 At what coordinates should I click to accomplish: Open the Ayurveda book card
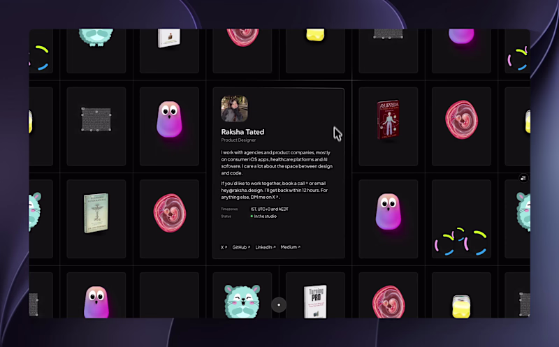tap(389, 126)
